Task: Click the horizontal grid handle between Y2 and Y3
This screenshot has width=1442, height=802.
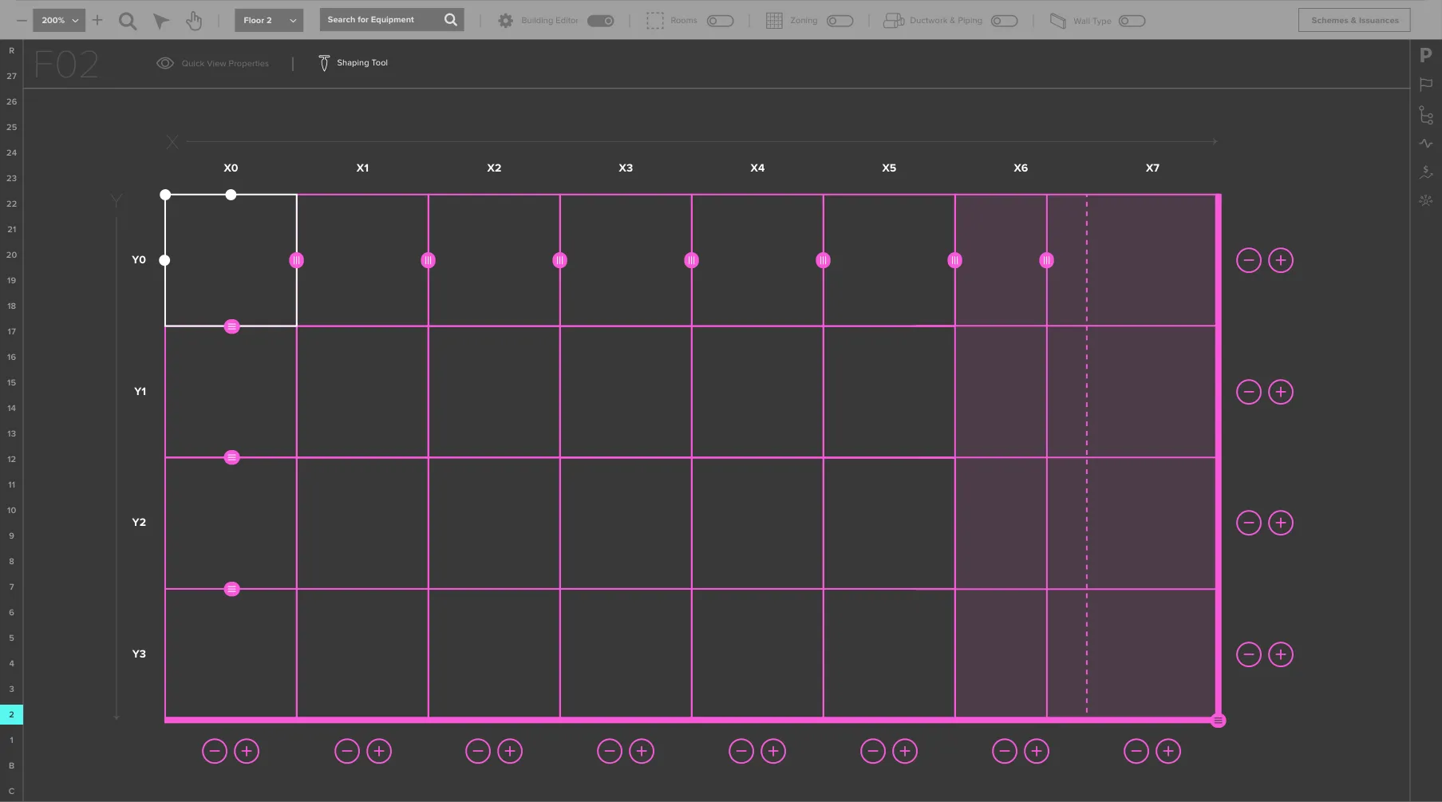Action: click(231, 589)
